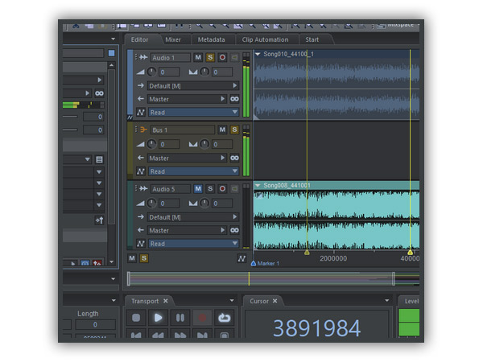Mute the Audio 1 track
Image resolution: width=483 pixels, height=362 pixels.
pyautogui.click(x=198, y=57)
